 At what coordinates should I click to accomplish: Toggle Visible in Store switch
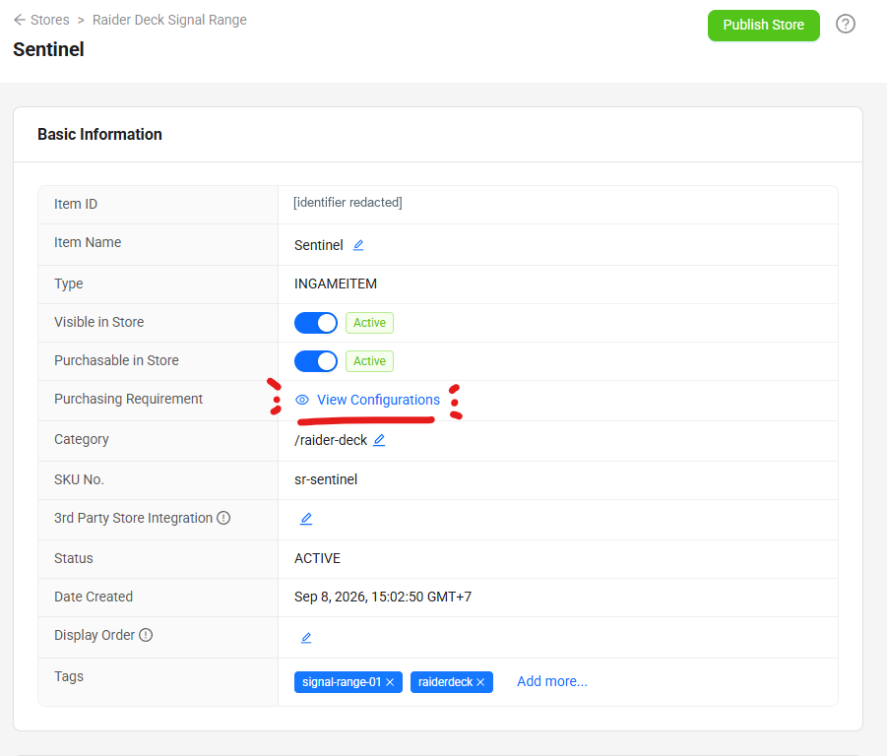316,323
